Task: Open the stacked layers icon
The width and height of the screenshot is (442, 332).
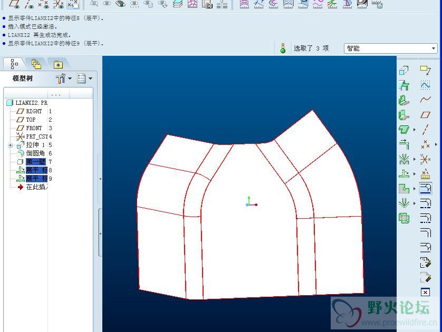Action: point(178,4)
